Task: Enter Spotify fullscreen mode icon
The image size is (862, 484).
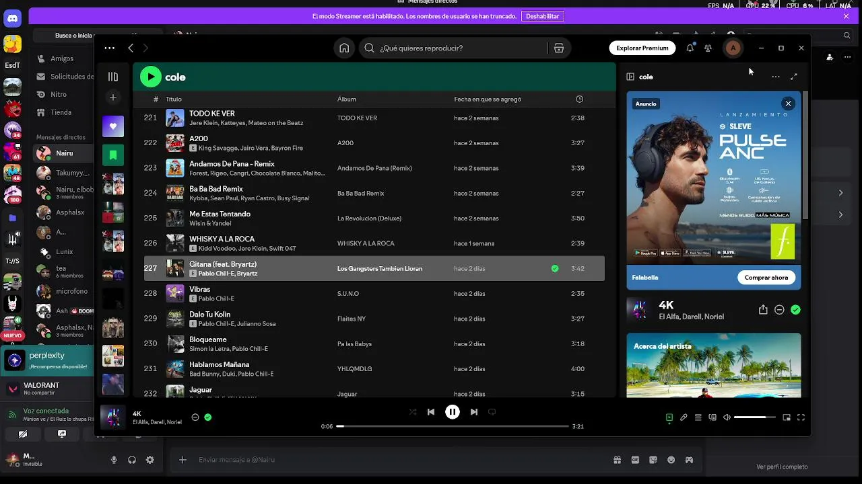Action: coord(801,417)
